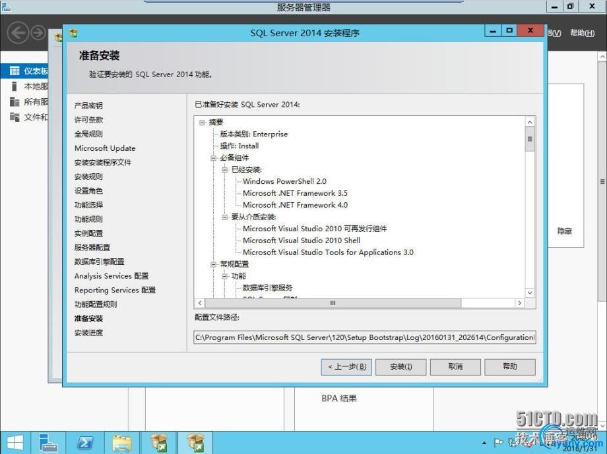
Task: Select Visual Studio Tools for Applications 3.0 row
Action: tap(329, 252)
